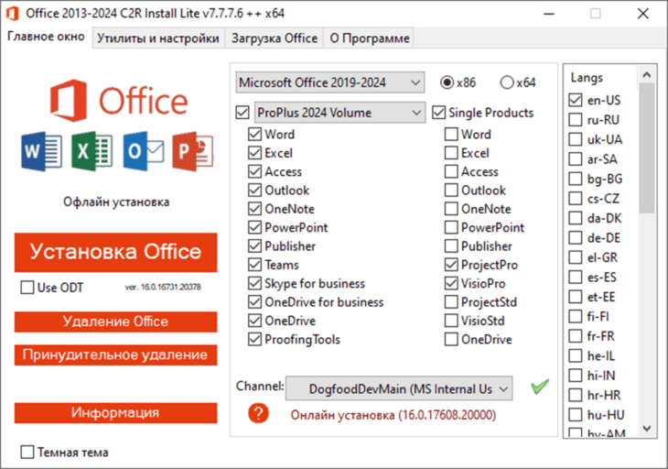Check PowerPoint under Single Products
This screenshot has width=668, height=469.
(451, 228)
